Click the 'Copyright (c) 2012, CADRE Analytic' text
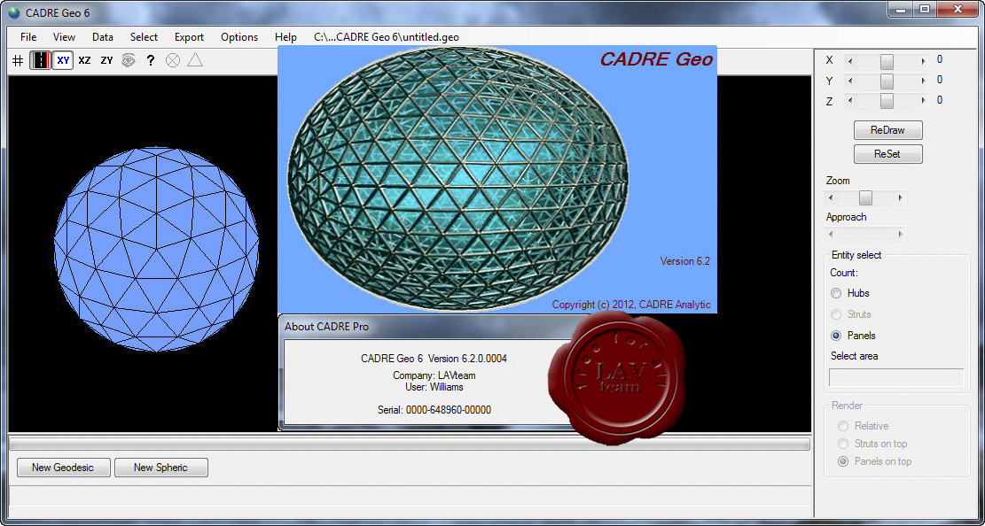 pos(631,305)
